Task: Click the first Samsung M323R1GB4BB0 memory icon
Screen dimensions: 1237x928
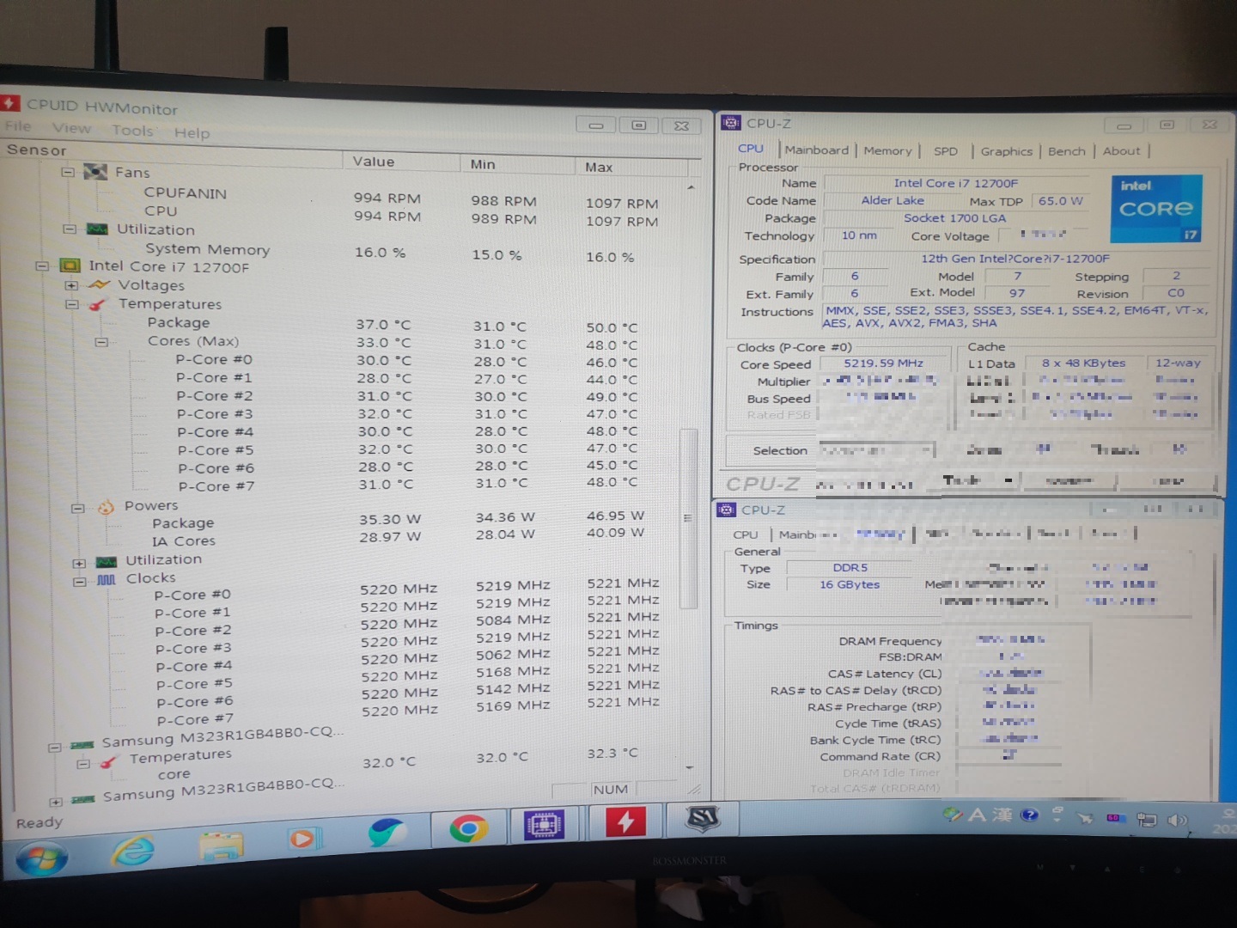Action: coord(82,744)
